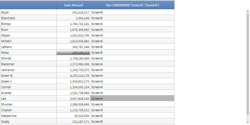250x125 pixels.
Task: Click the if(a>1000000000) formula column header
Action: pyautogui.click(x=132, y=5)
